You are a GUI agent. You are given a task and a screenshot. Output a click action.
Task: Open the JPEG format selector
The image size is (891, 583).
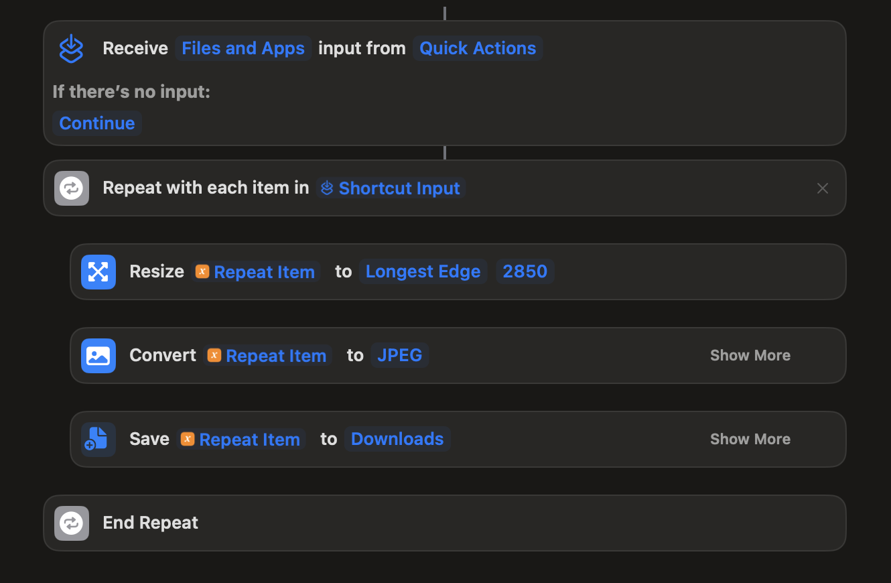[400, 355]
